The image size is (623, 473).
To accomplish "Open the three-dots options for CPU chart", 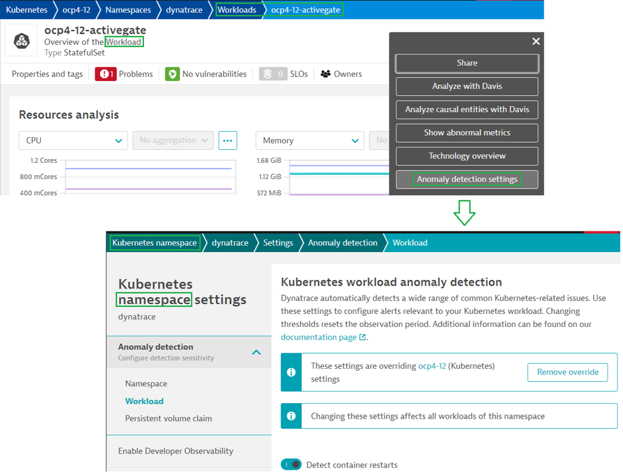I will [x=228, y=140].
